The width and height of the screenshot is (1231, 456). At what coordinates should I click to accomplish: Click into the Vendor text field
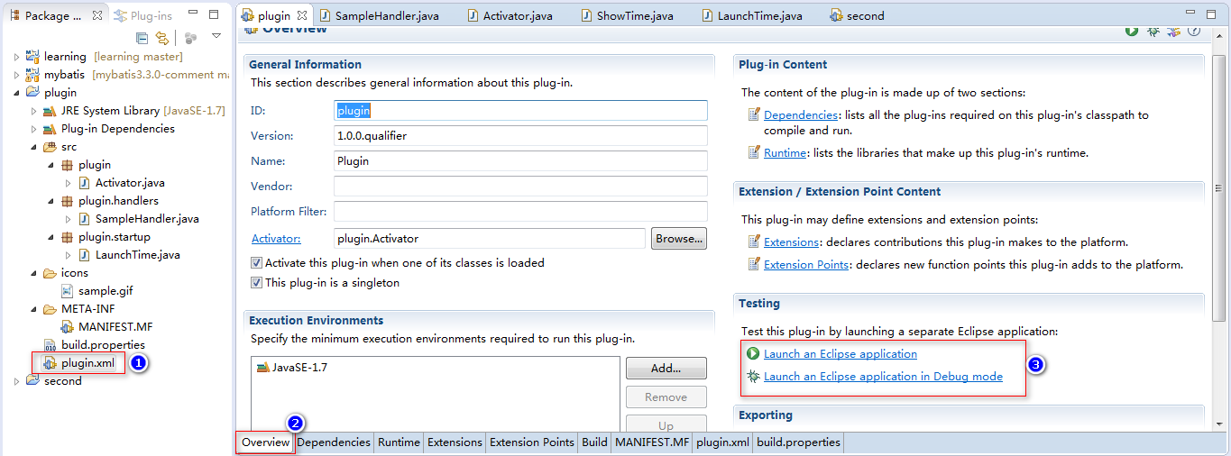[x=520, y=187]
